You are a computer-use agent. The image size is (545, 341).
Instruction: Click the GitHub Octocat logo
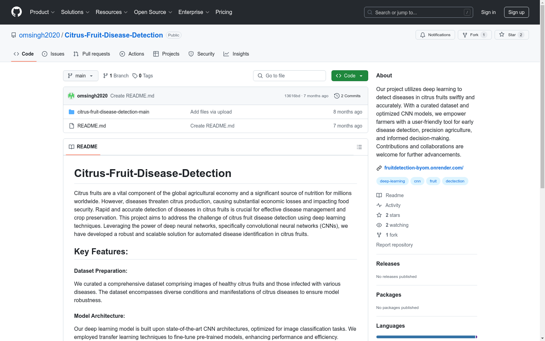pyautogui.click(x=16, y=12)
